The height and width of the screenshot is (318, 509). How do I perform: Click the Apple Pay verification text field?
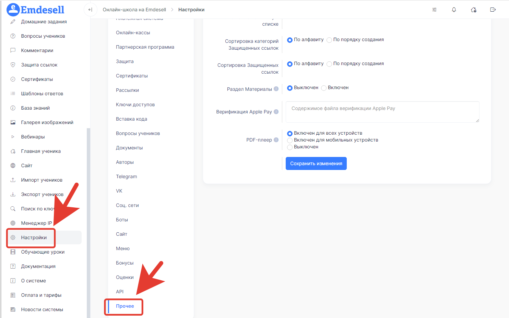tap(382, 112)
